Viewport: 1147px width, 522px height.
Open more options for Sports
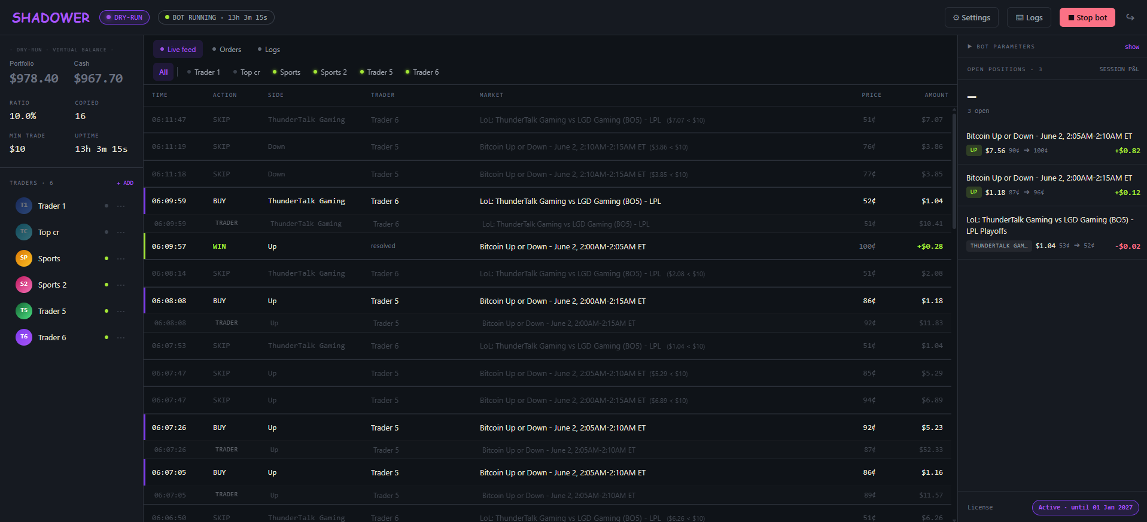(x=121, y=259)
